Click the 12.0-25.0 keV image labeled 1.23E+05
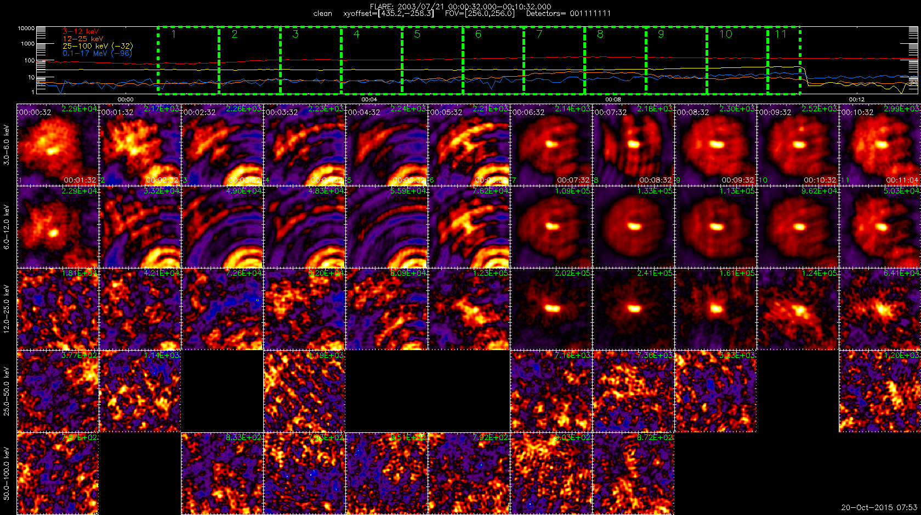The image size is (921, 515). point(469,309)
